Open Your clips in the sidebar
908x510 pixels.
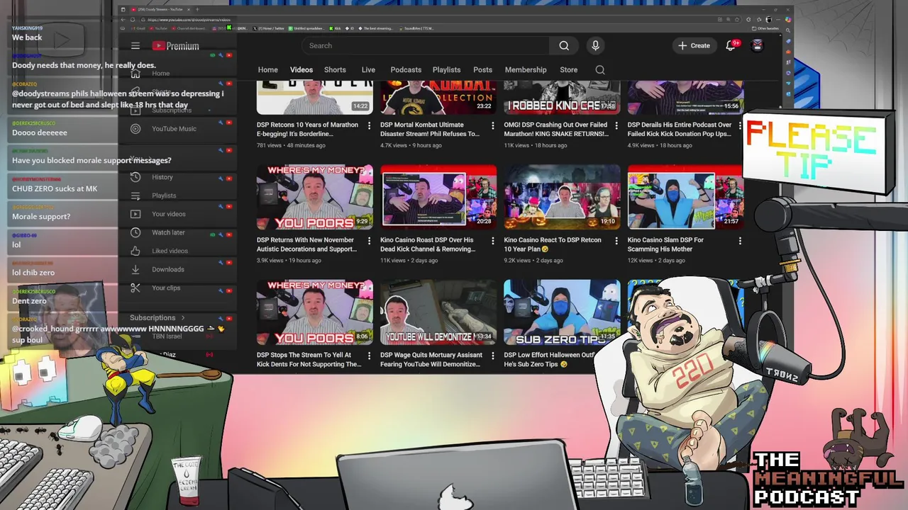[x=166, y=288]
